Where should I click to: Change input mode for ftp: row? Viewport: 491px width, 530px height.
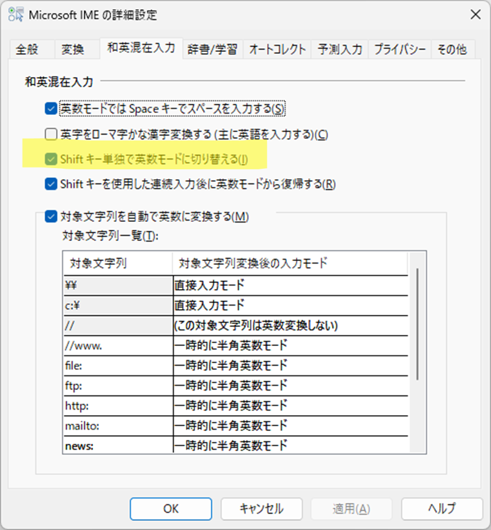point(290,386)
